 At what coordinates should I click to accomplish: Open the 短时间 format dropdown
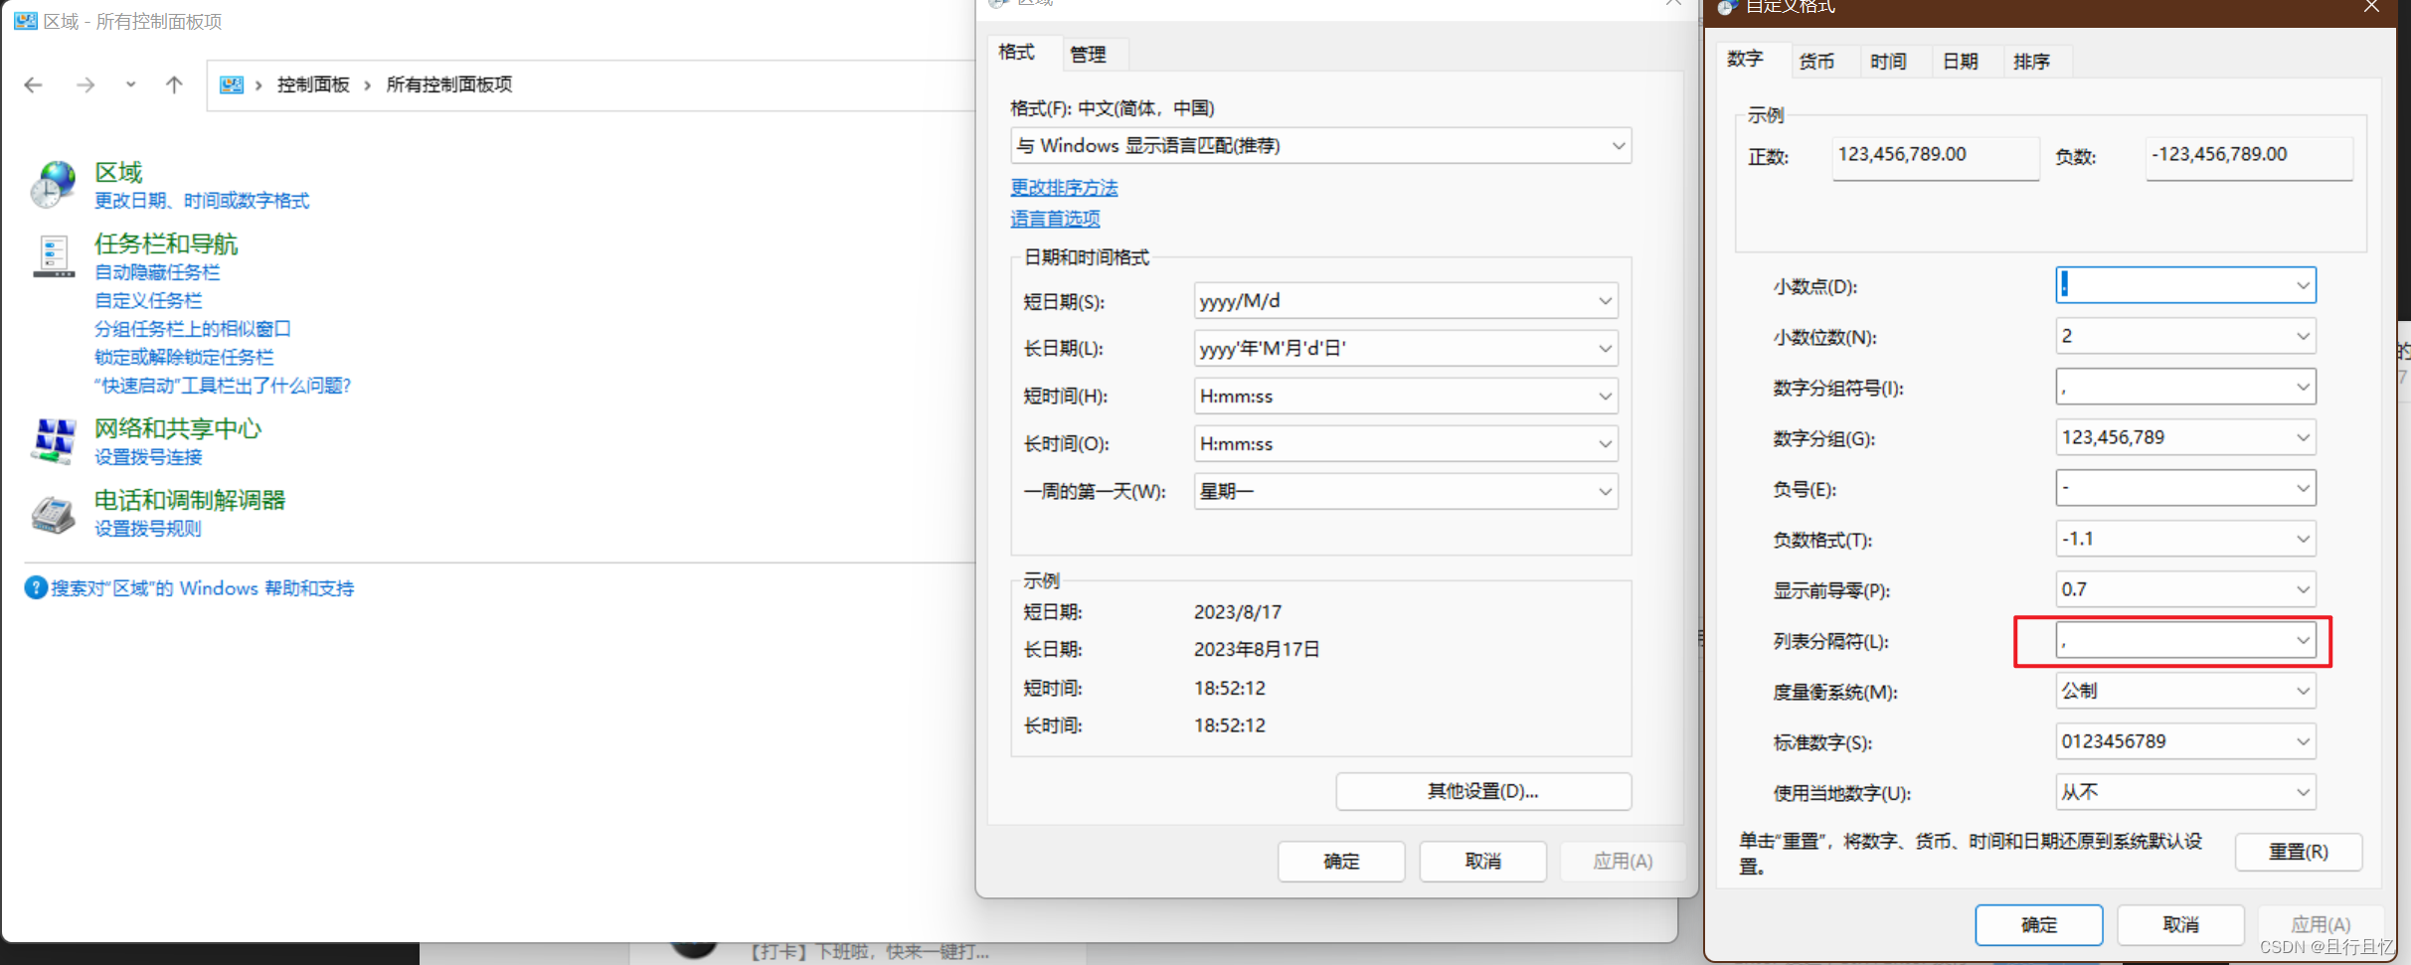click(1406, 397)
